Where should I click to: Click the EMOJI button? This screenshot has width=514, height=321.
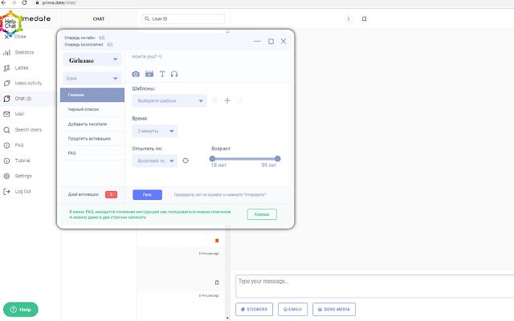click(292, 309)
